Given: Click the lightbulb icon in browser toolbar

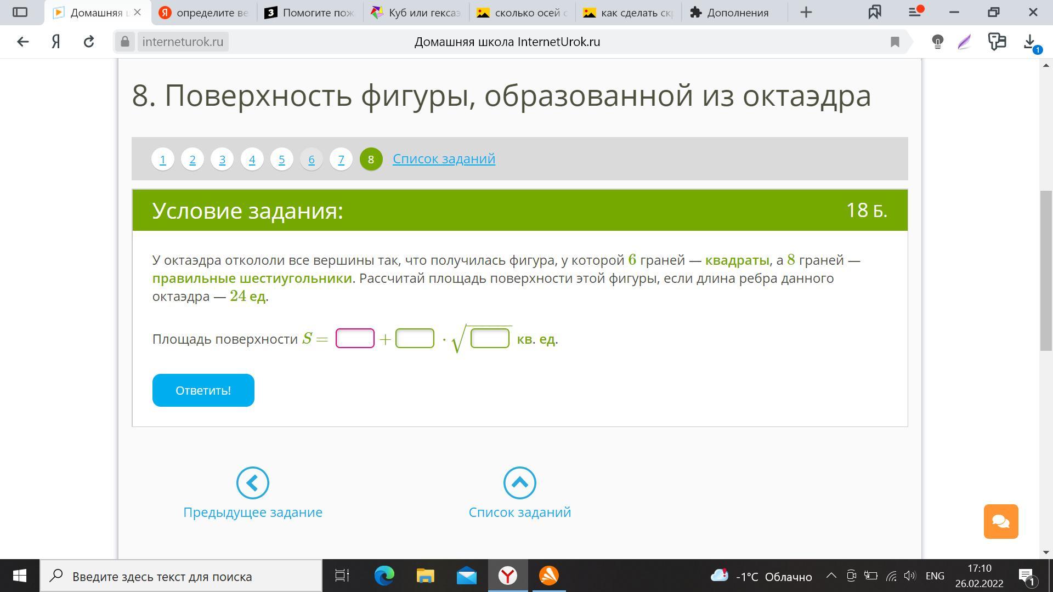Looking at the screenshot, I should pos(937,42).
